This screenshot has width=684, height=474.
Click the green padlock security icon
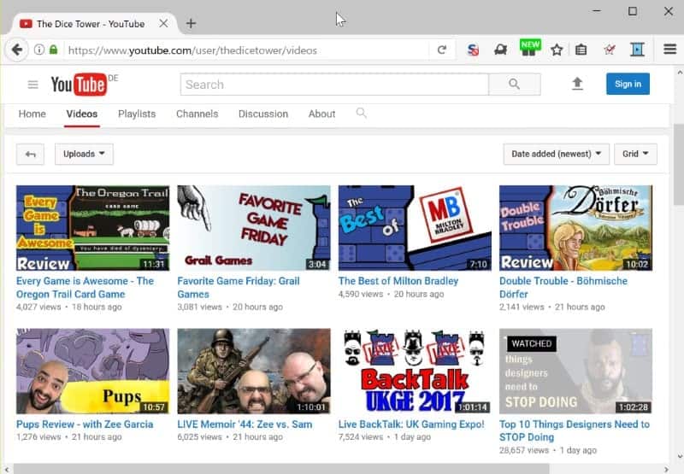click(53, 50)
